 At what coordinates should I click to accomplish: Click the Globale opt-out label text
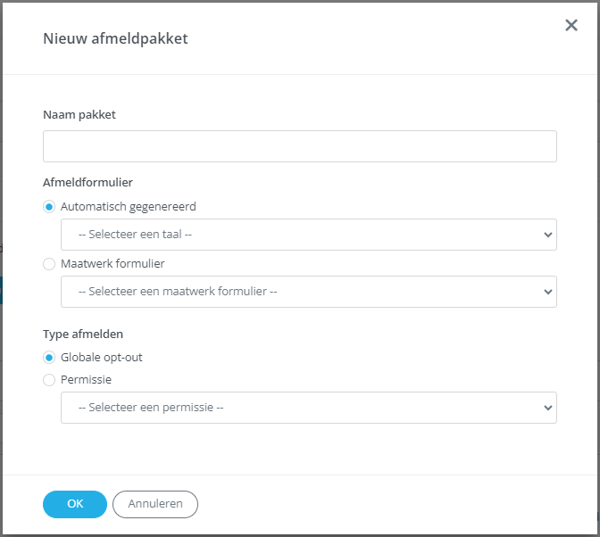pos(102,358)
